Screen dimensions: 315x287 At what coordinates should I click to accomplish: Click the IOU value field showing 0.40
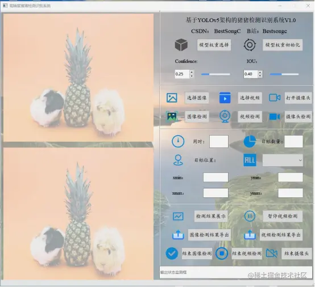pyautogui.click(x=251, y=74)
